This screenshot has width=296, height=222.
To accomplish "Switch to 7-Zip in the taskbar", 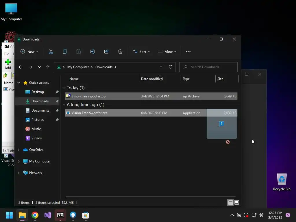I will (x=60, y=215).
